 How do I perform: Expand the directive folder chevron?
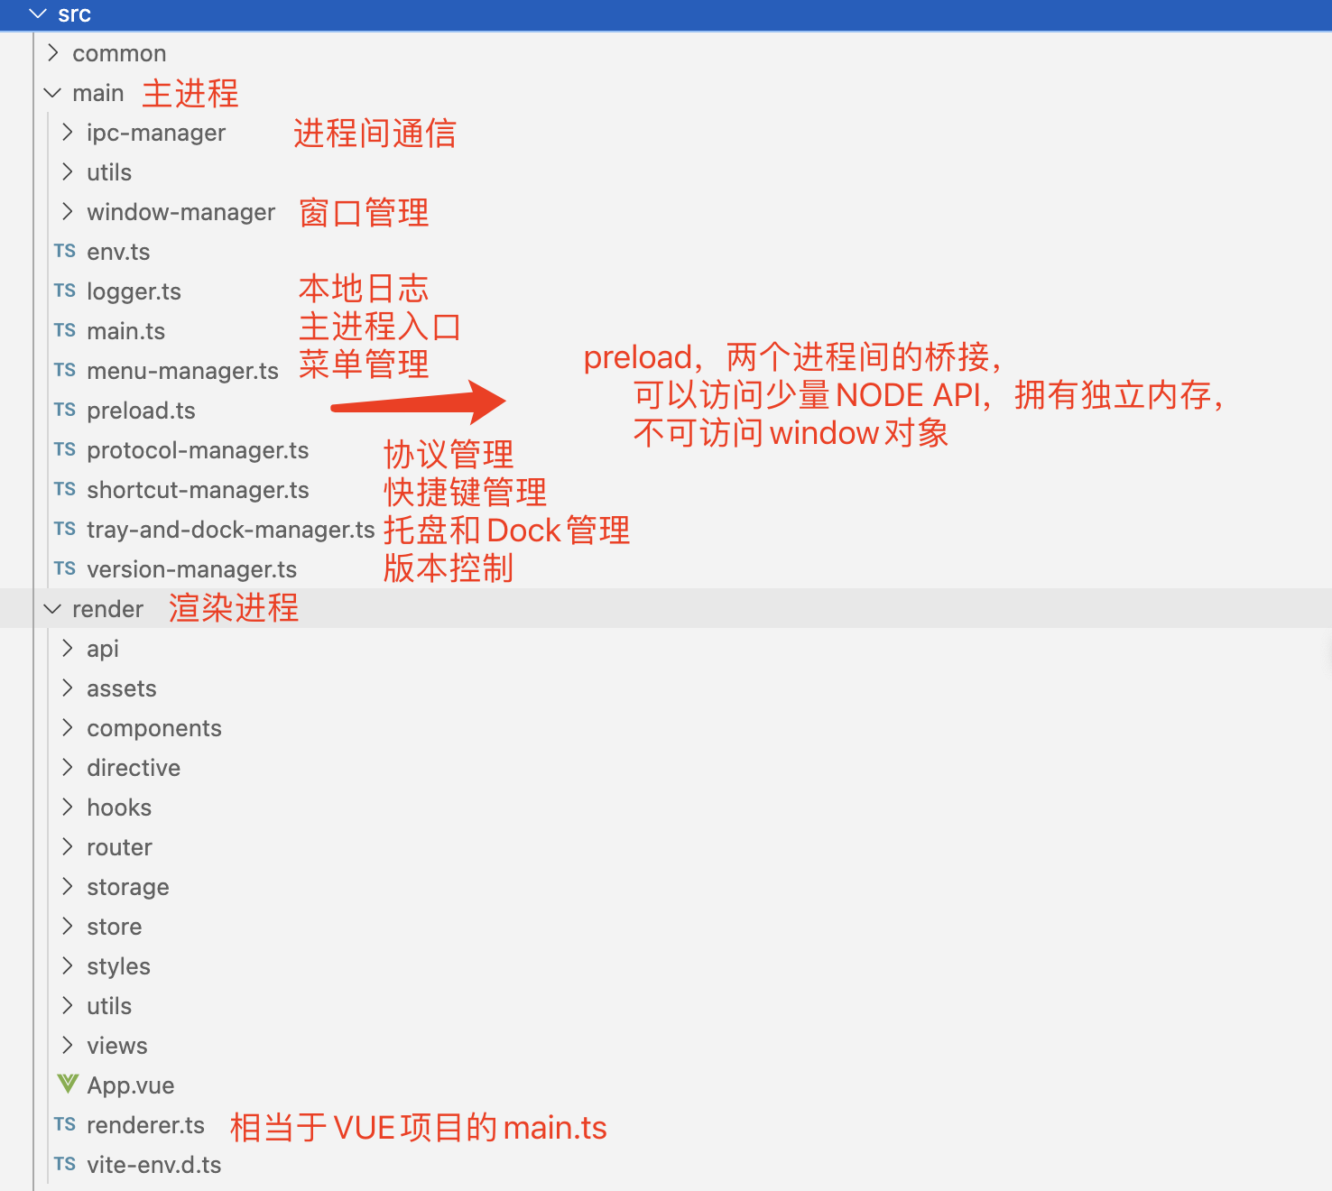(68, 768)
